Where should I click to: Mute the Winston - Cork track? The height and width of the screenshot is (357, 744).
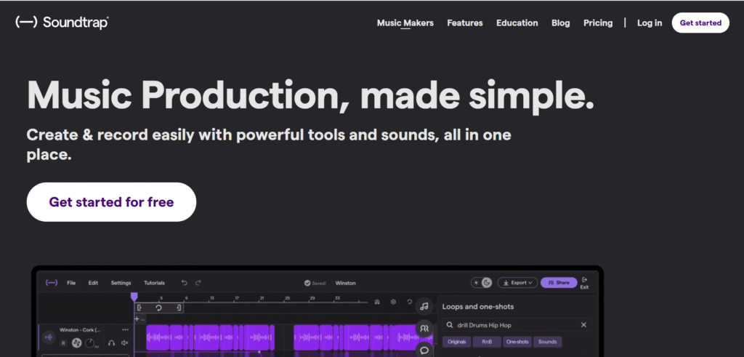pyautogui.click(x=125, y=342)
